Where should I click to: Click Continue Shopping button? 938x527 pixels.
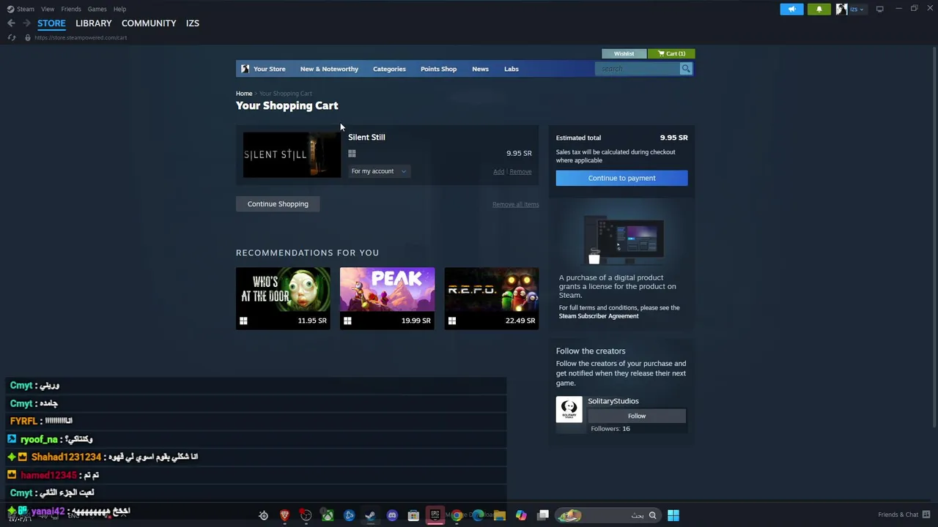coord(278,204)
